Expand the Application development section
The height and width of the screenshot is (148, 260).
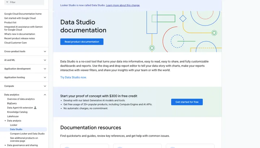point(45,69)
